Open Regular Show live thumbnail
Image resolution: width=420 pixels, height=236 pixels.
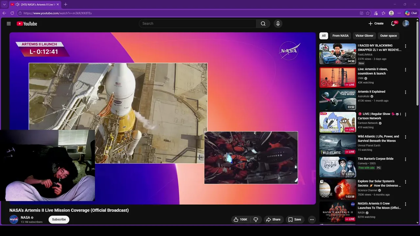point(338,122)
